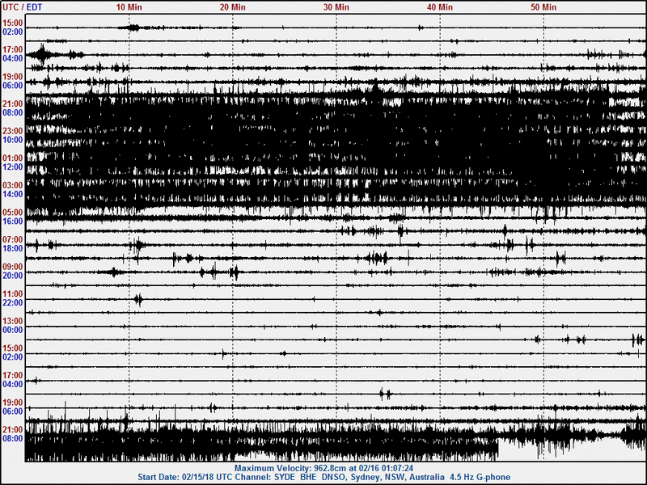Select the "00:00" EDT time label
Screen dimensions: 647x485
pyautogui.click(x=13, y=330)
